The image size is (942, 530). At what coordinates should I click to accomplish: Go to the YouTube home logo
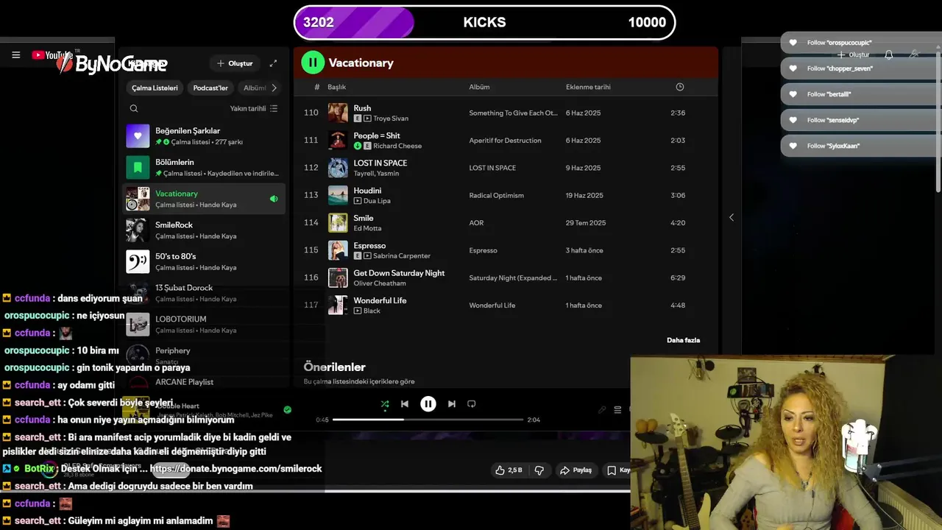(x=52, y=55)
